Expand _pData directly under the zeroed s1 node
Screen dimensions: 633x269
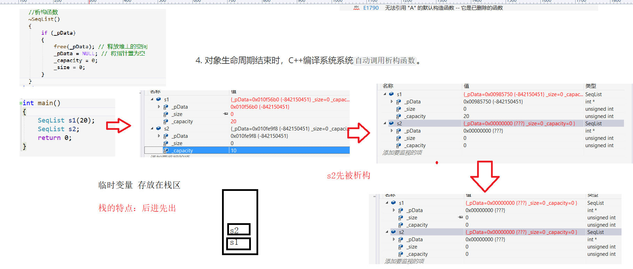click(x=394, y=210)
